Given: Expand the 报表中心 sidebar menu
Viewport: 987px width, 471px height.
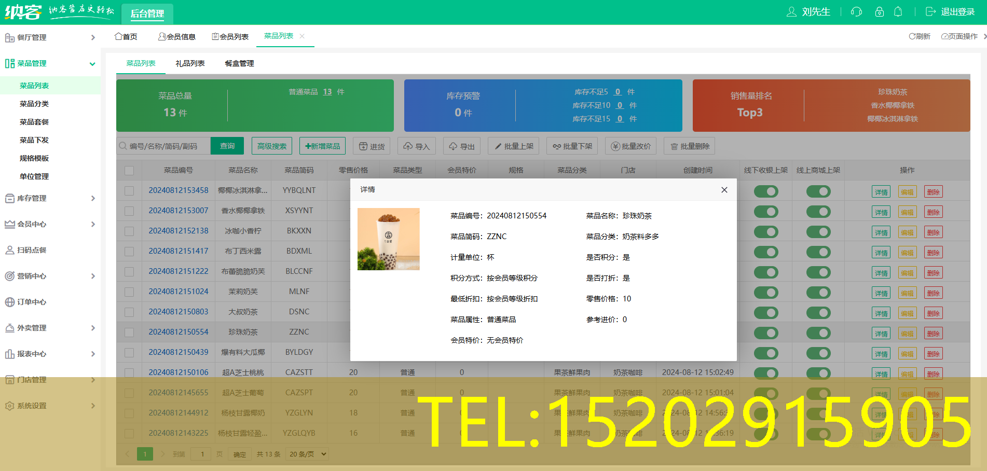Looking at the screenshot, I should tap(32, 354).
